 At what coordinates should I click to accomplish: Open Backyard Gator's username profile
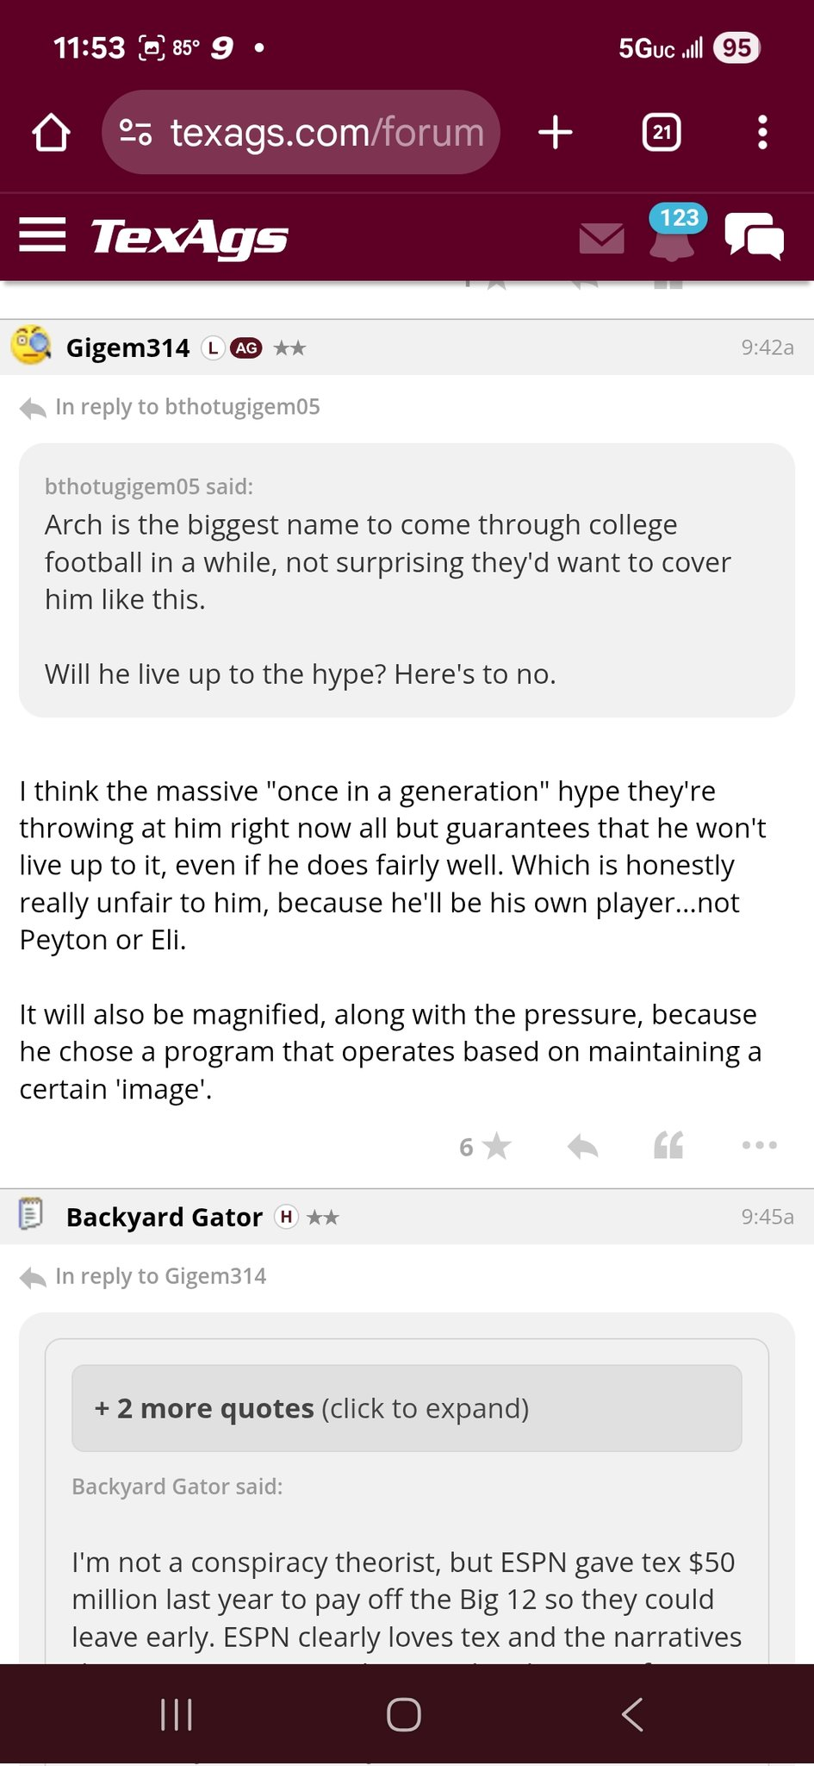click(x=165, y=1217)
